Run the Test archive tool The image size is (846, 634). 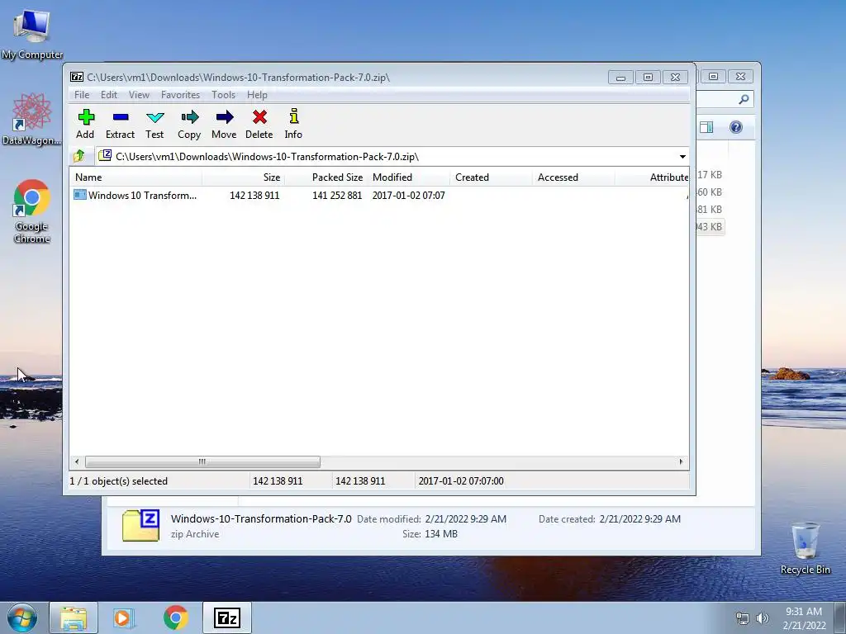[154, 124]
